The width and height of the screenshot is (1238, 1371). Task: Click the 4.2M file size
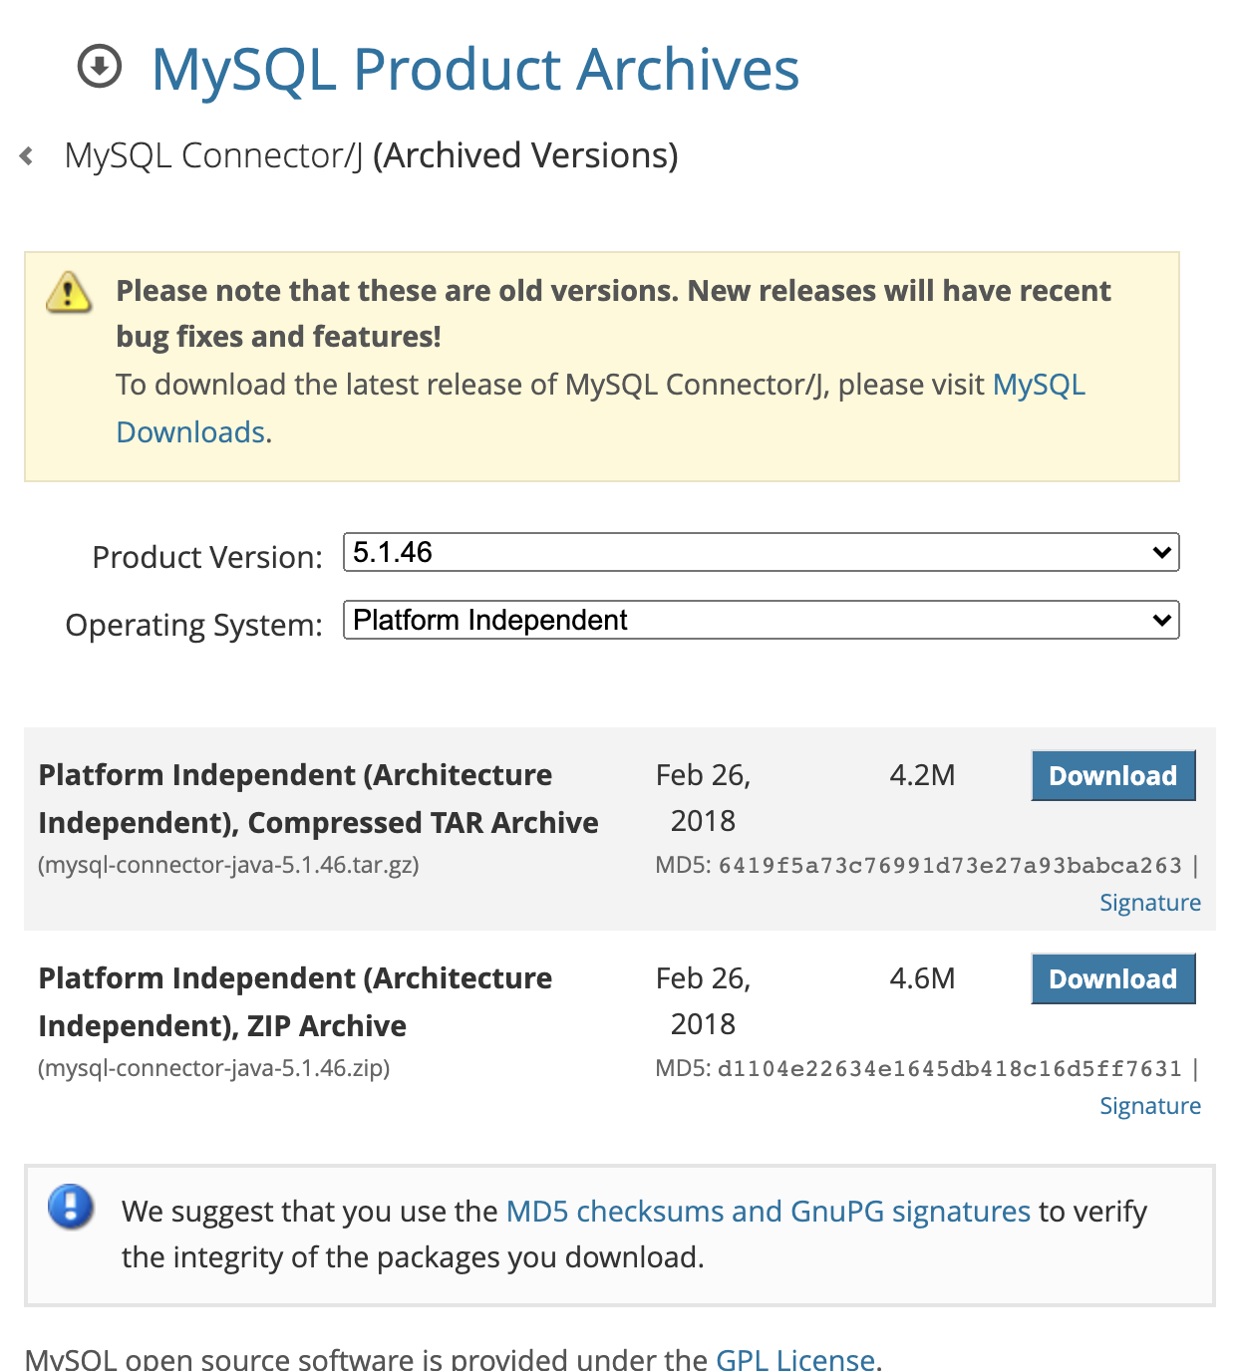(922, 775)
